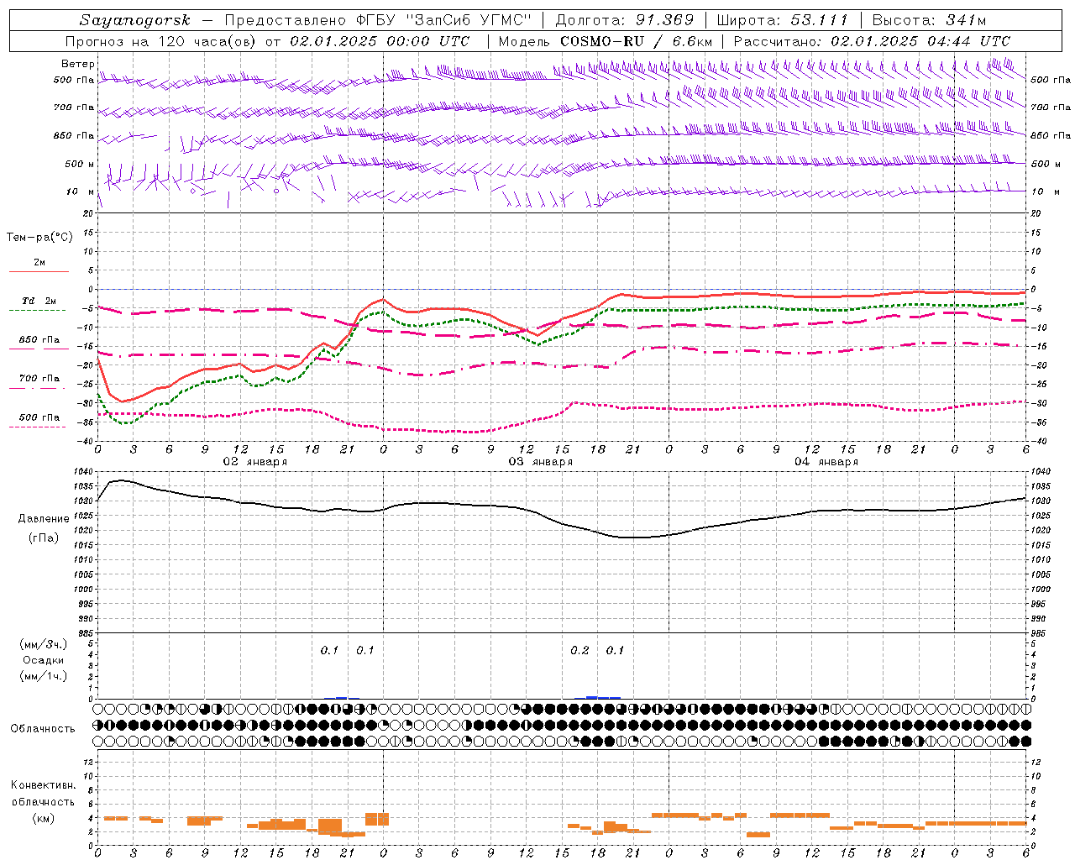
Task: Click the 0.2 precipitation amount value
Action: coord(579,651)
